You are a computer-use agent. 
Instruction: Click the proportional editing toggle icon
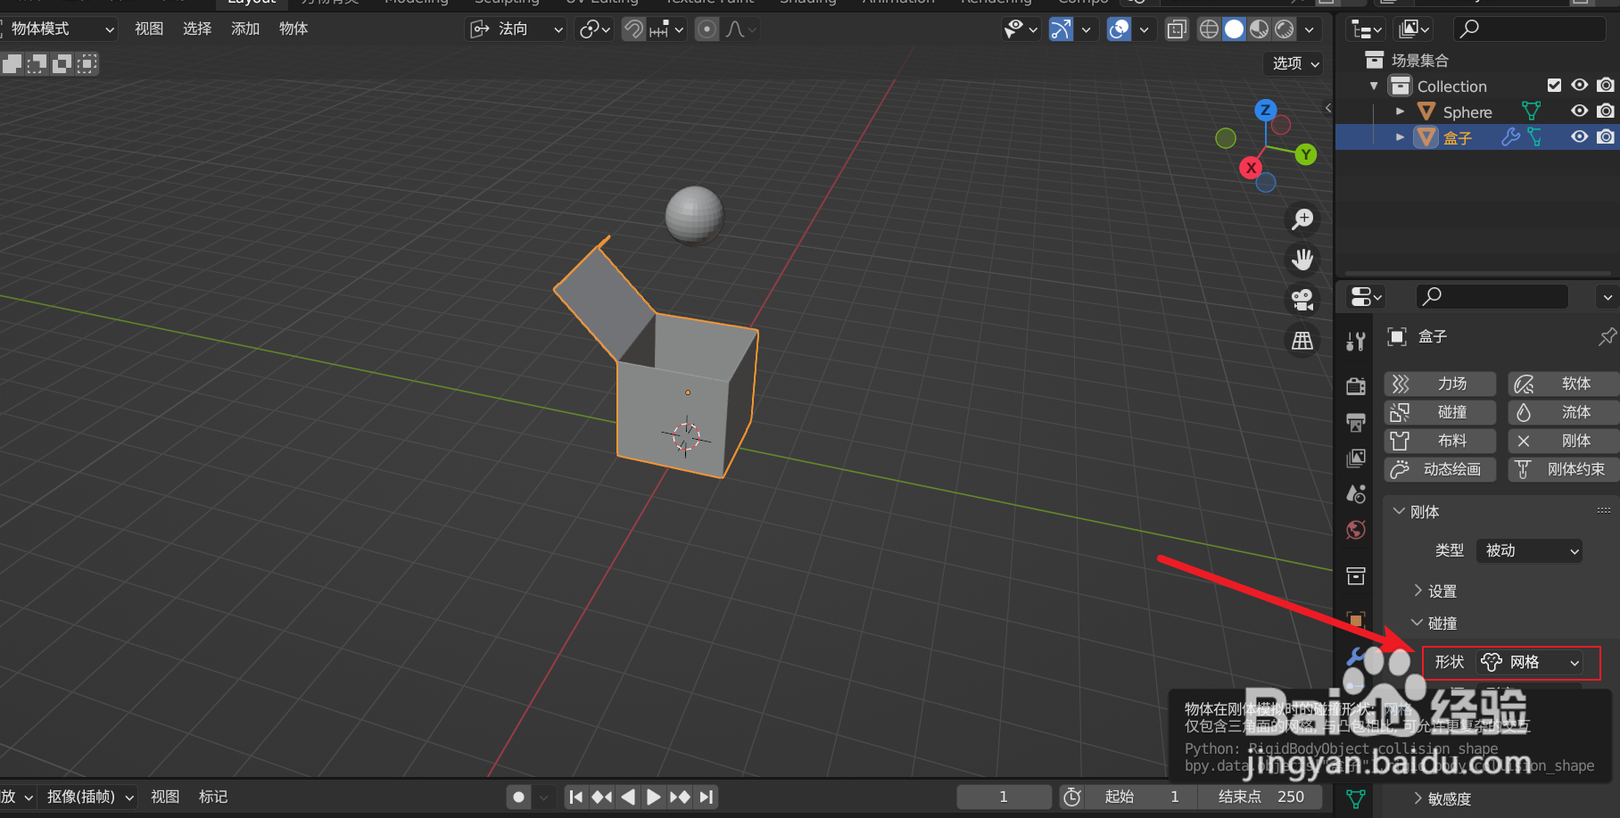click(x=707, y=29)
